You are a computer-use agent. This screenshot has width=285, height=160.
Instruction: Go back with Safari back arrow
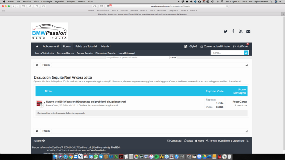14,6
